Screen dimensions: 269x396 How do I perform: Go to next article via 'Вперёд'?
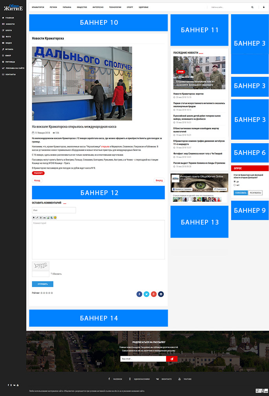(159, 181)
